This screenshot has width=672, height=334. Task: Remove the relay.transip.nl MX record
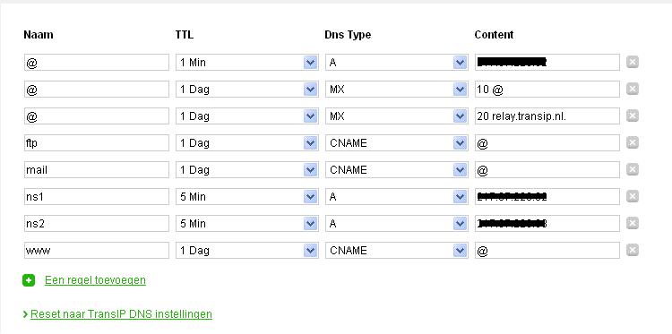click(633, 116)
